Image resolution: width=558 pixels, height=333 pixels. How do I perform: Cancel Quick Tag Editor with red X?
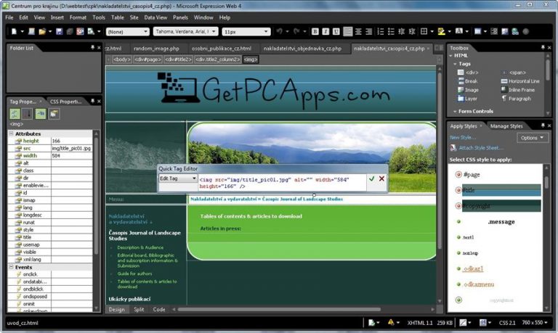coord(381,178)
